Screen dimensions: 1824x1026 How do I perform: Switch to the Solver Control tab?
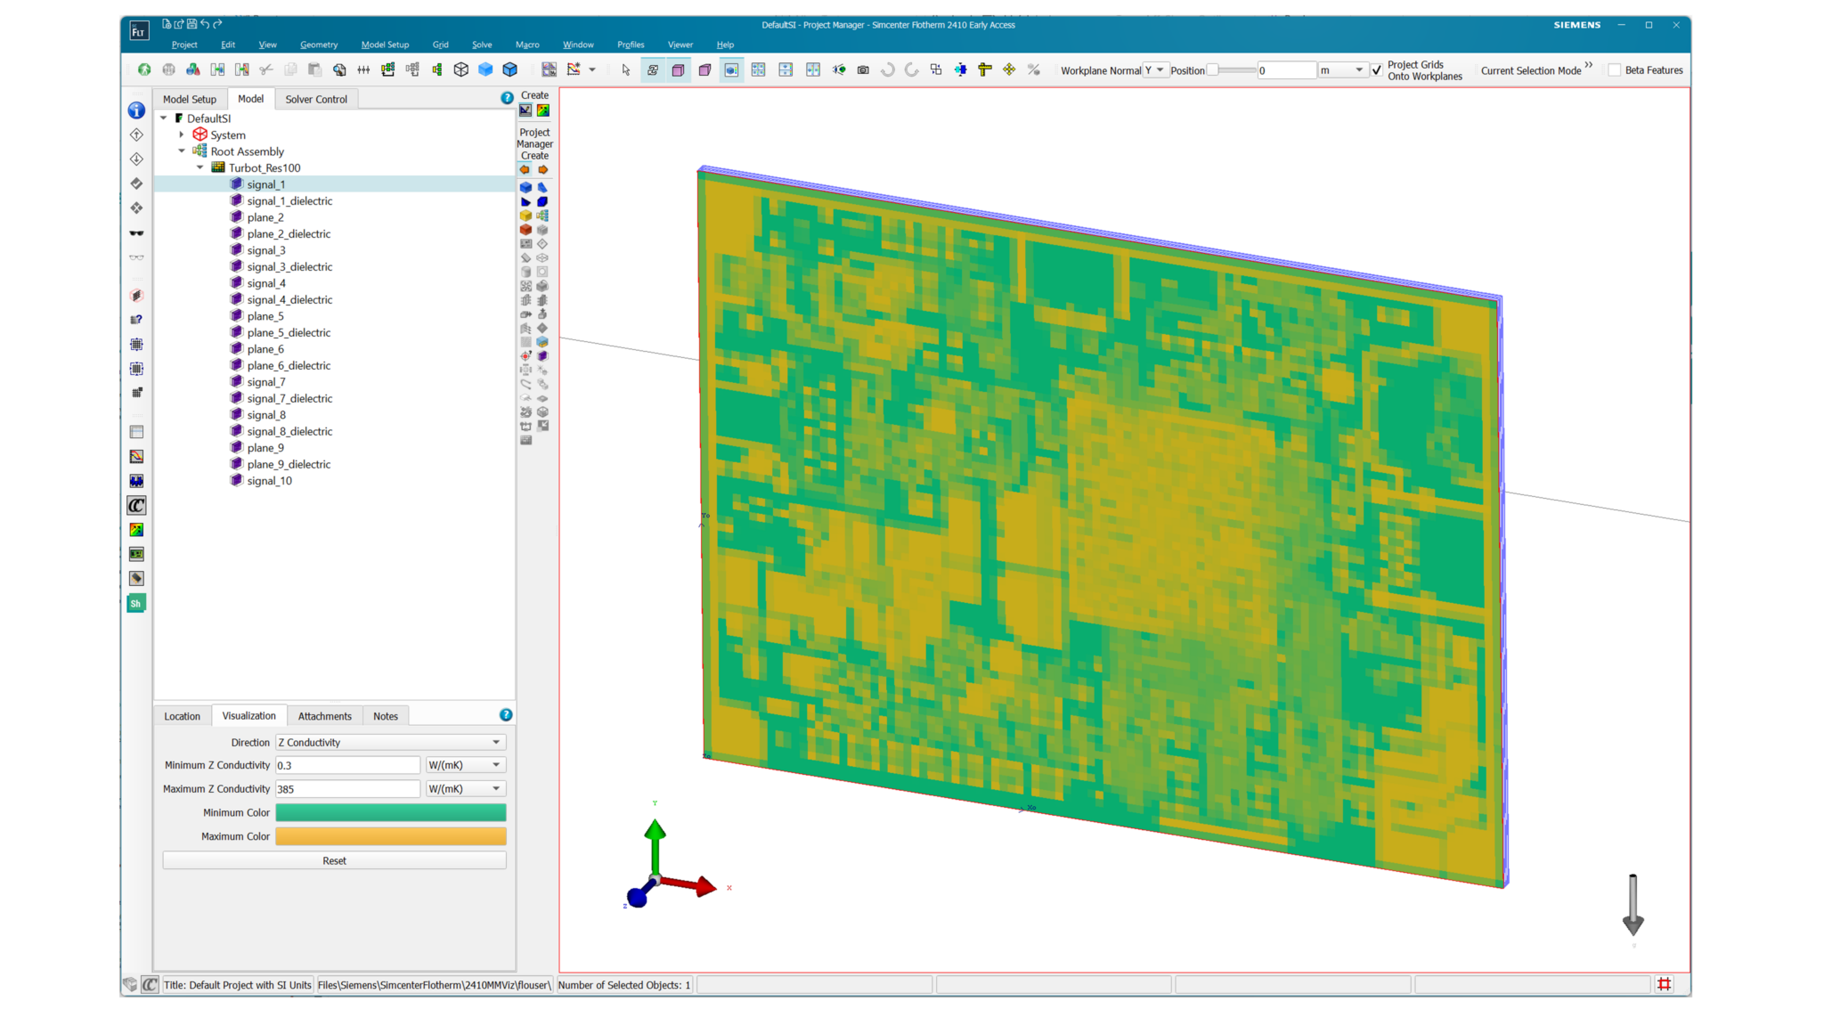point(316,99)
